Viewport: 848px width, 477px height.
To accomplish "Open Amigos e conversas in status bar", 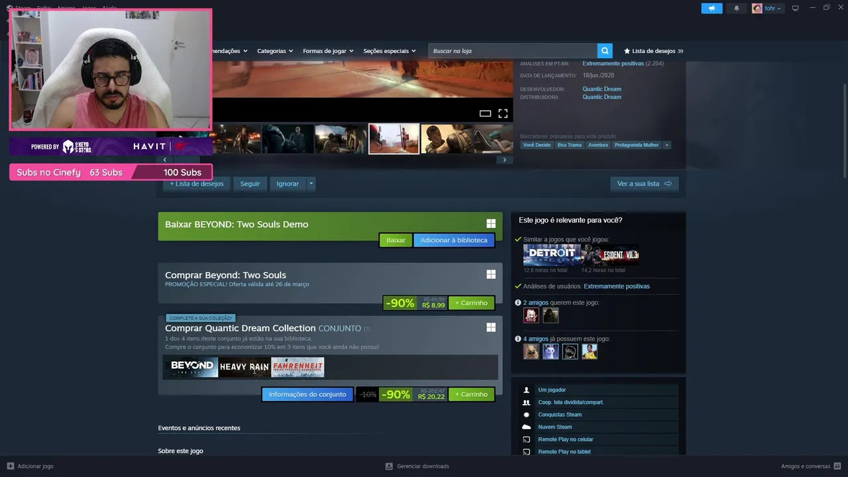I will [811, 466].
